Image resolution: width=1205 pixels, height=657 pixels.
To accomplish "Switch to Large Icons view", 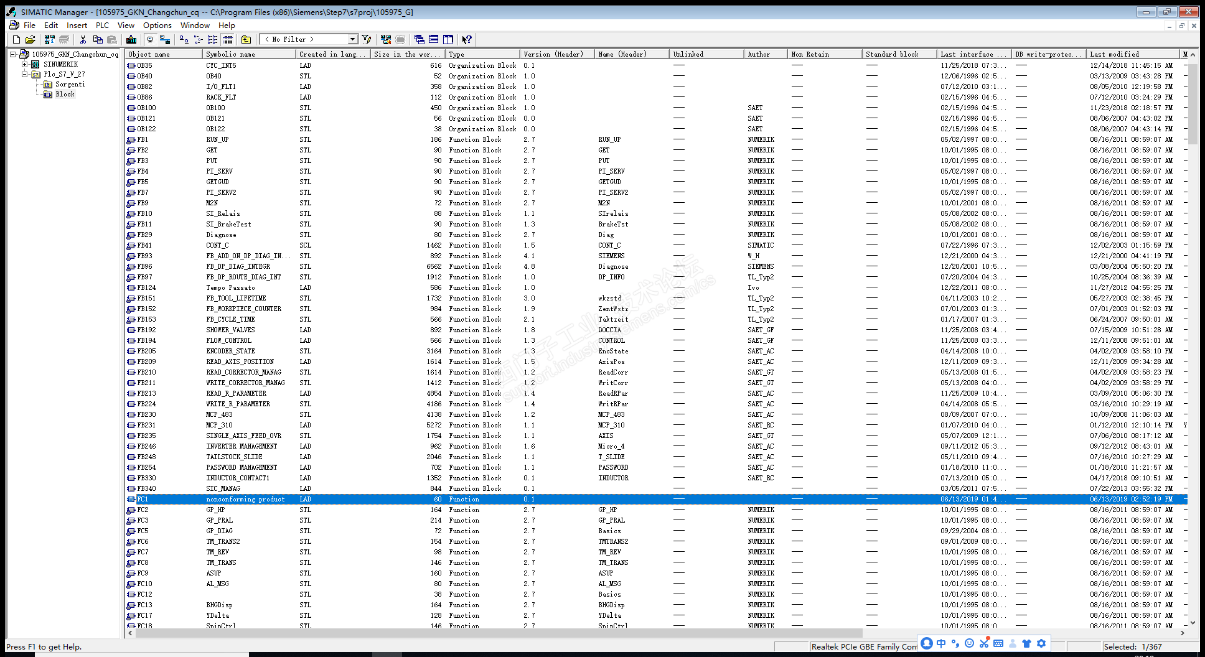I will pos(184,39).
